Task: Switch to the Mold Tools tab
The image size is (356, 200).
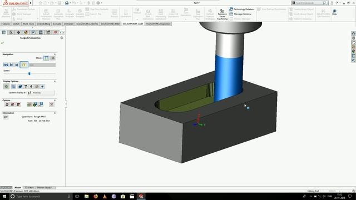Action: coord(28,24)
